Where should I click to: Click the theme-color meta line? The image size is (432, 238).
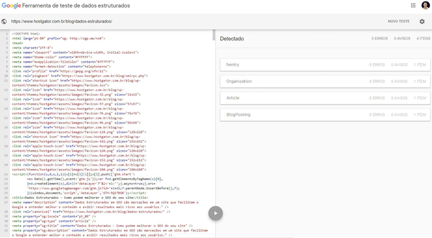pyautogui.click(x=52, y=57)
